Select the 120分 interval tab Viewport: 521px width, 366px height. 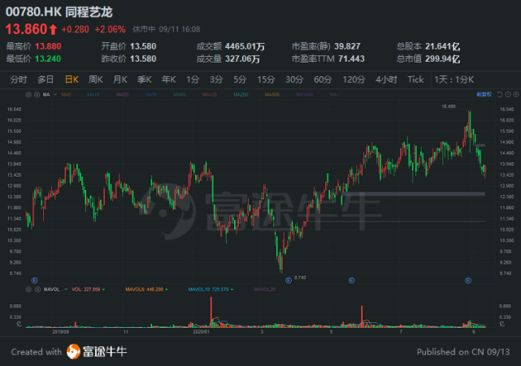point(354,80)
